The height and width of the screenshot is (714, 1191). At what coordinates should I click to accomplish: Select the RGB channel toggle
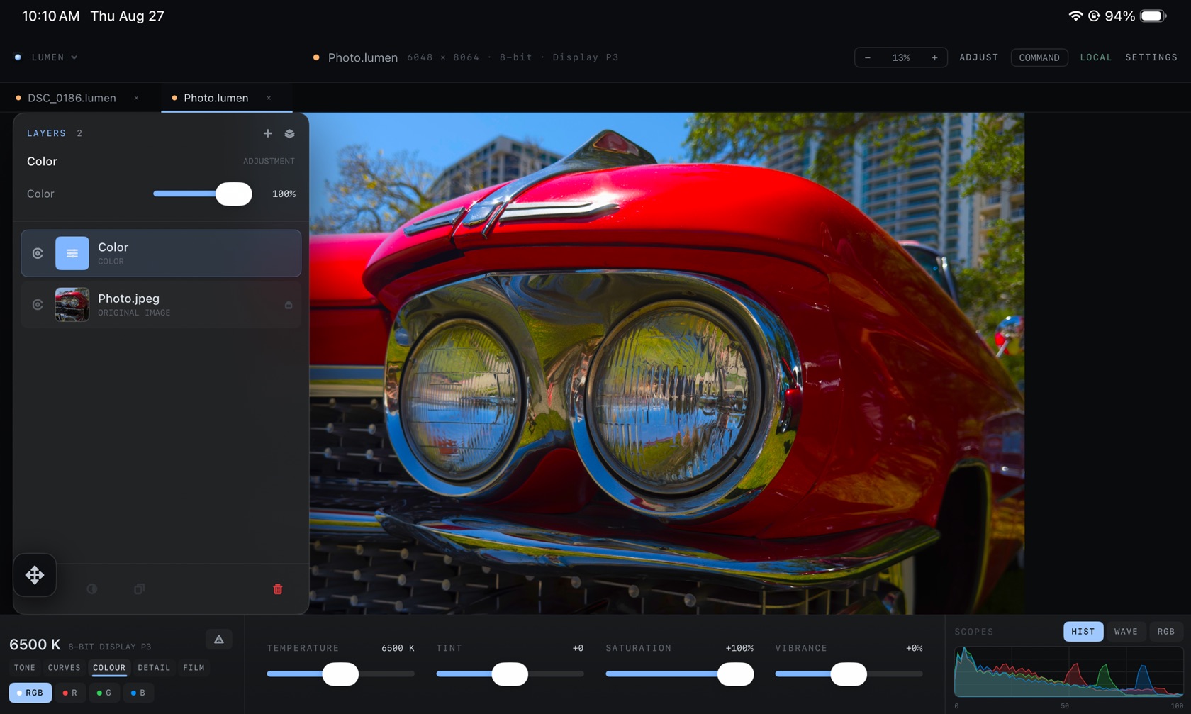(x=30, y=693)
